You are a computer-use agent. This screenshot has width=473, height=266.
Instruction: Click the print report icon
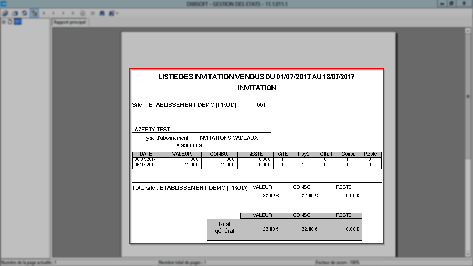pos(15,13)
